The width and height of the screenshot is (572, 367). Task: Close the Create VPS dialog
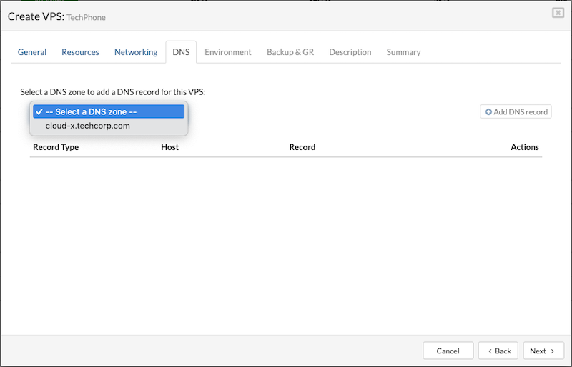[557, 13]
